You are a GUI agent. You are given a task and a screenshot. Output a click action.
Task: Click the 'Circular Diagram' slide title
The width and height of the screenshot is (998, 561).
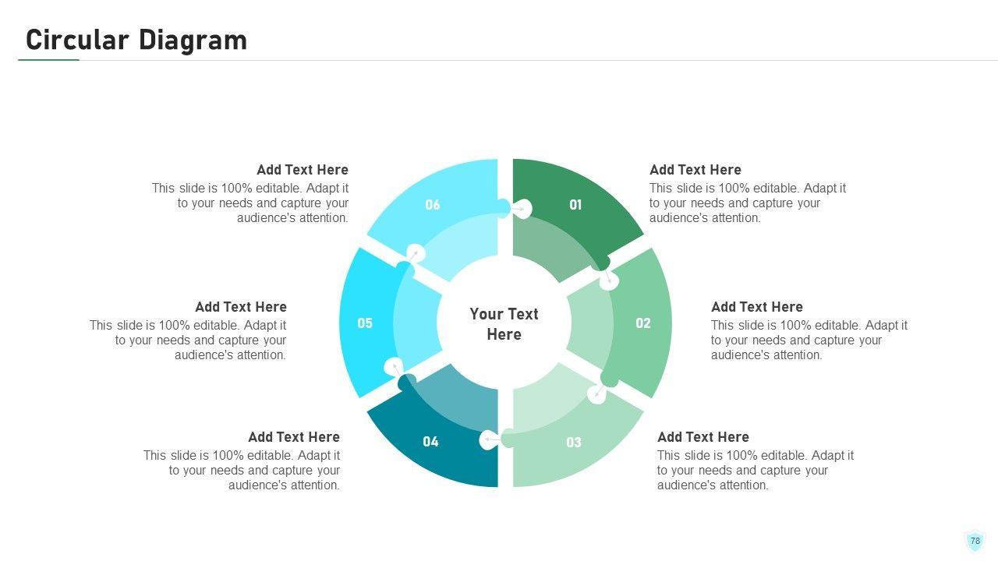[x=136, y=40]
